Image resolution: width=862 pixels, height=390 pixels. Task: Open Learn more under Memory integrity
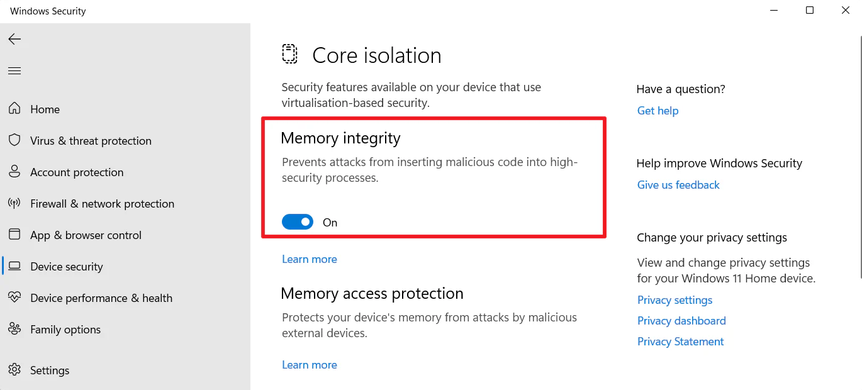309,259
